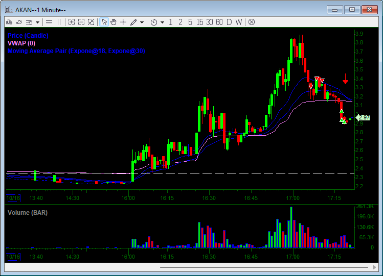The image size is (383, 276).
Task: Click the 2.97 current price tag
Action: [363, 117]
